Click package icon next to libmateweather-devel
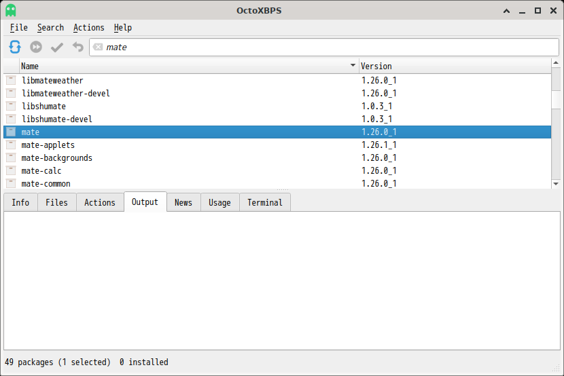Screen dimensions: 564x376 click(11, 93)
